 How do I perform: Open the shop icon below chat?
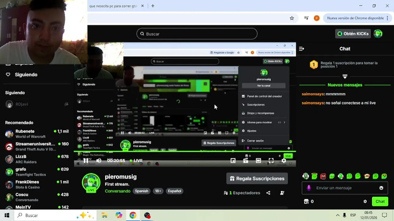point(306,201)
